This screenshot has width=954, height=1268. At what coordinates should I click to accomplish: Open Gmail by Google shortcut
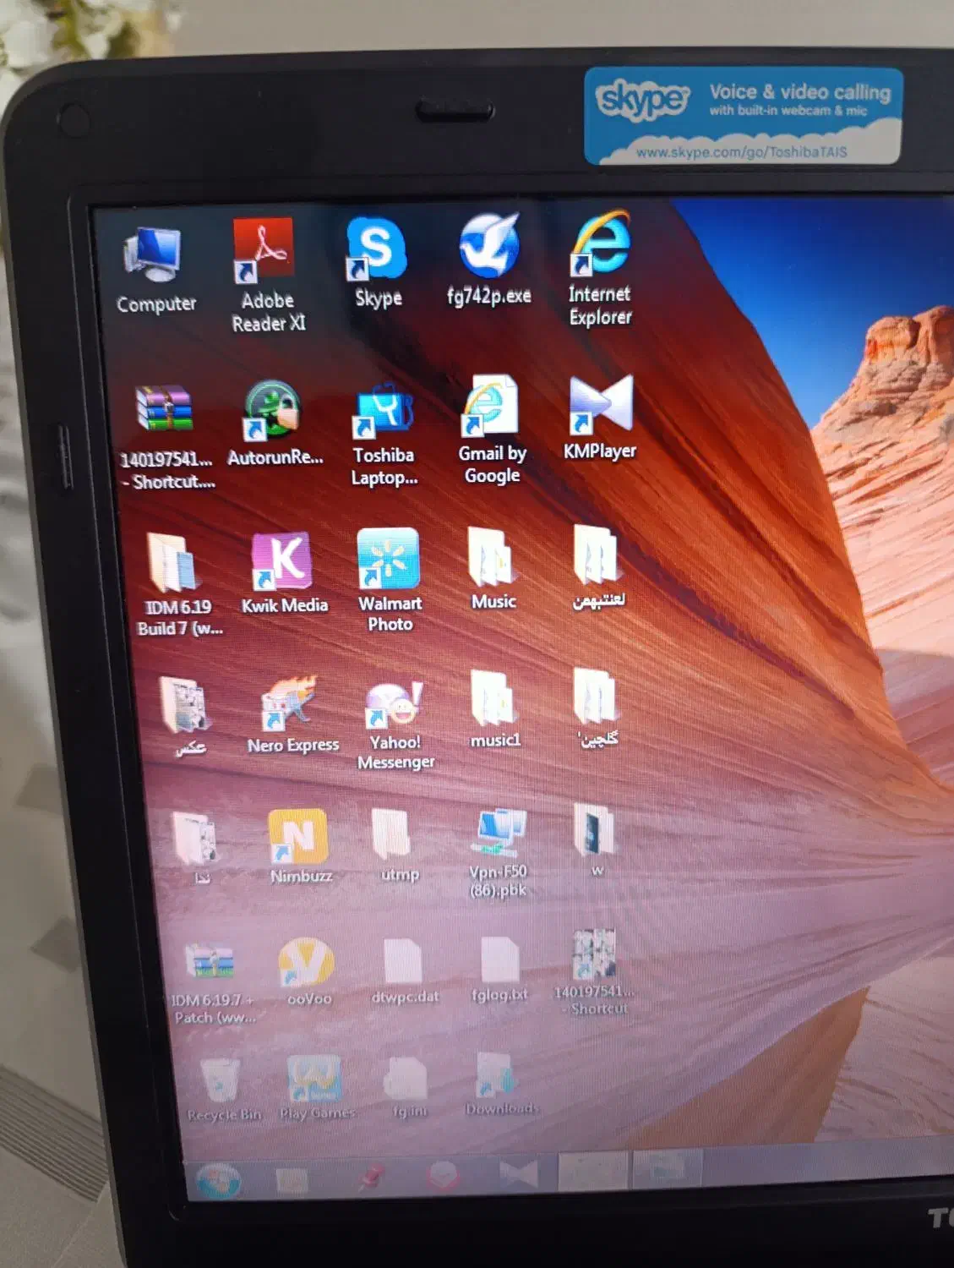point(490,407)
